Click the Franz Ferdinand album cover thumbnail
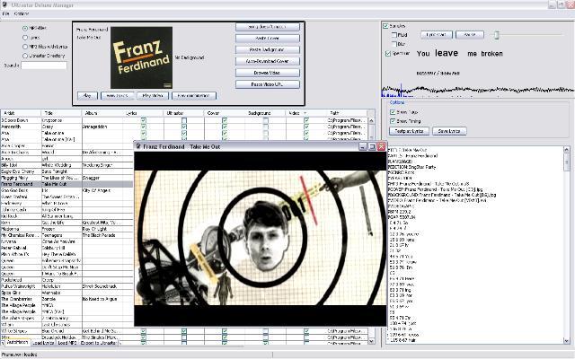This screenshot has width=575, height=359. click(142, 57)
